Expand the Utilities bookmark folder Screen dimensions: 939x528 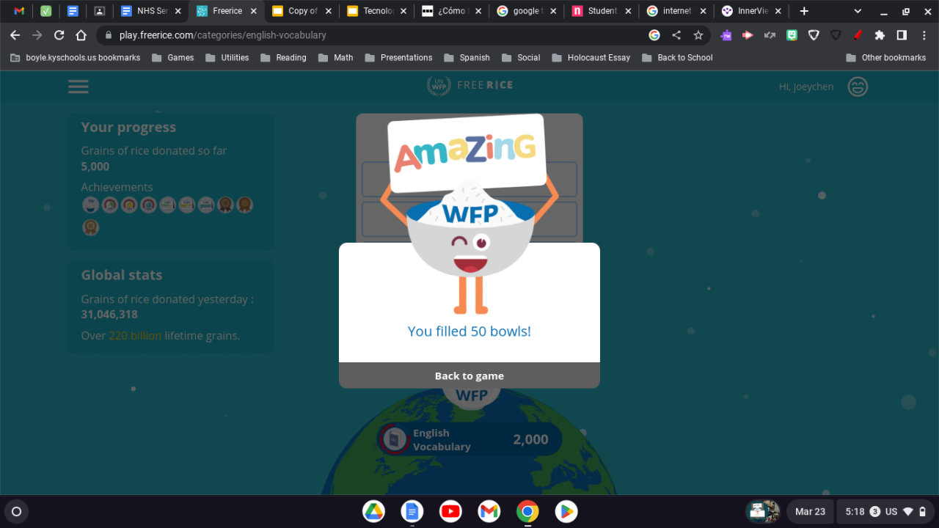[x=227, y=57]
